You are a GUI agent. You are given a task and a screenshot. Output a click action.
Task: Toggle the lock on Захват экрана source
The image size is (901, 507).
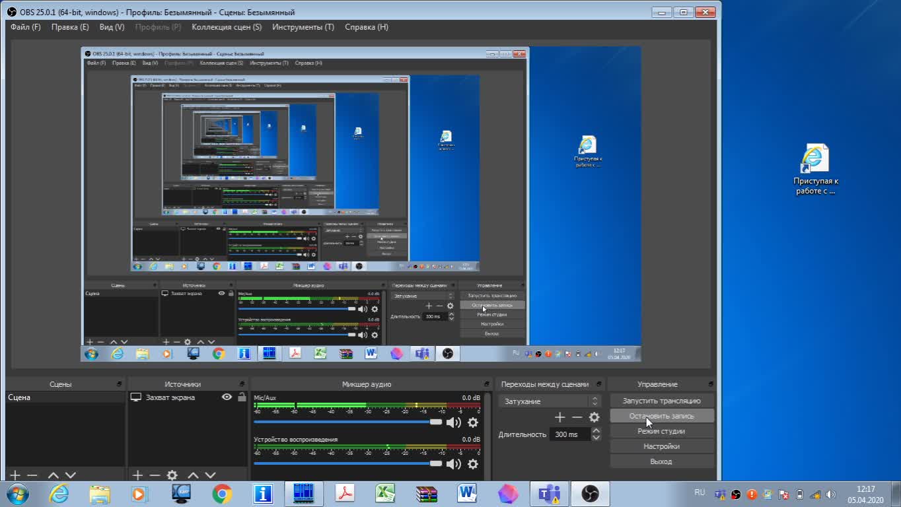point(242,397)
